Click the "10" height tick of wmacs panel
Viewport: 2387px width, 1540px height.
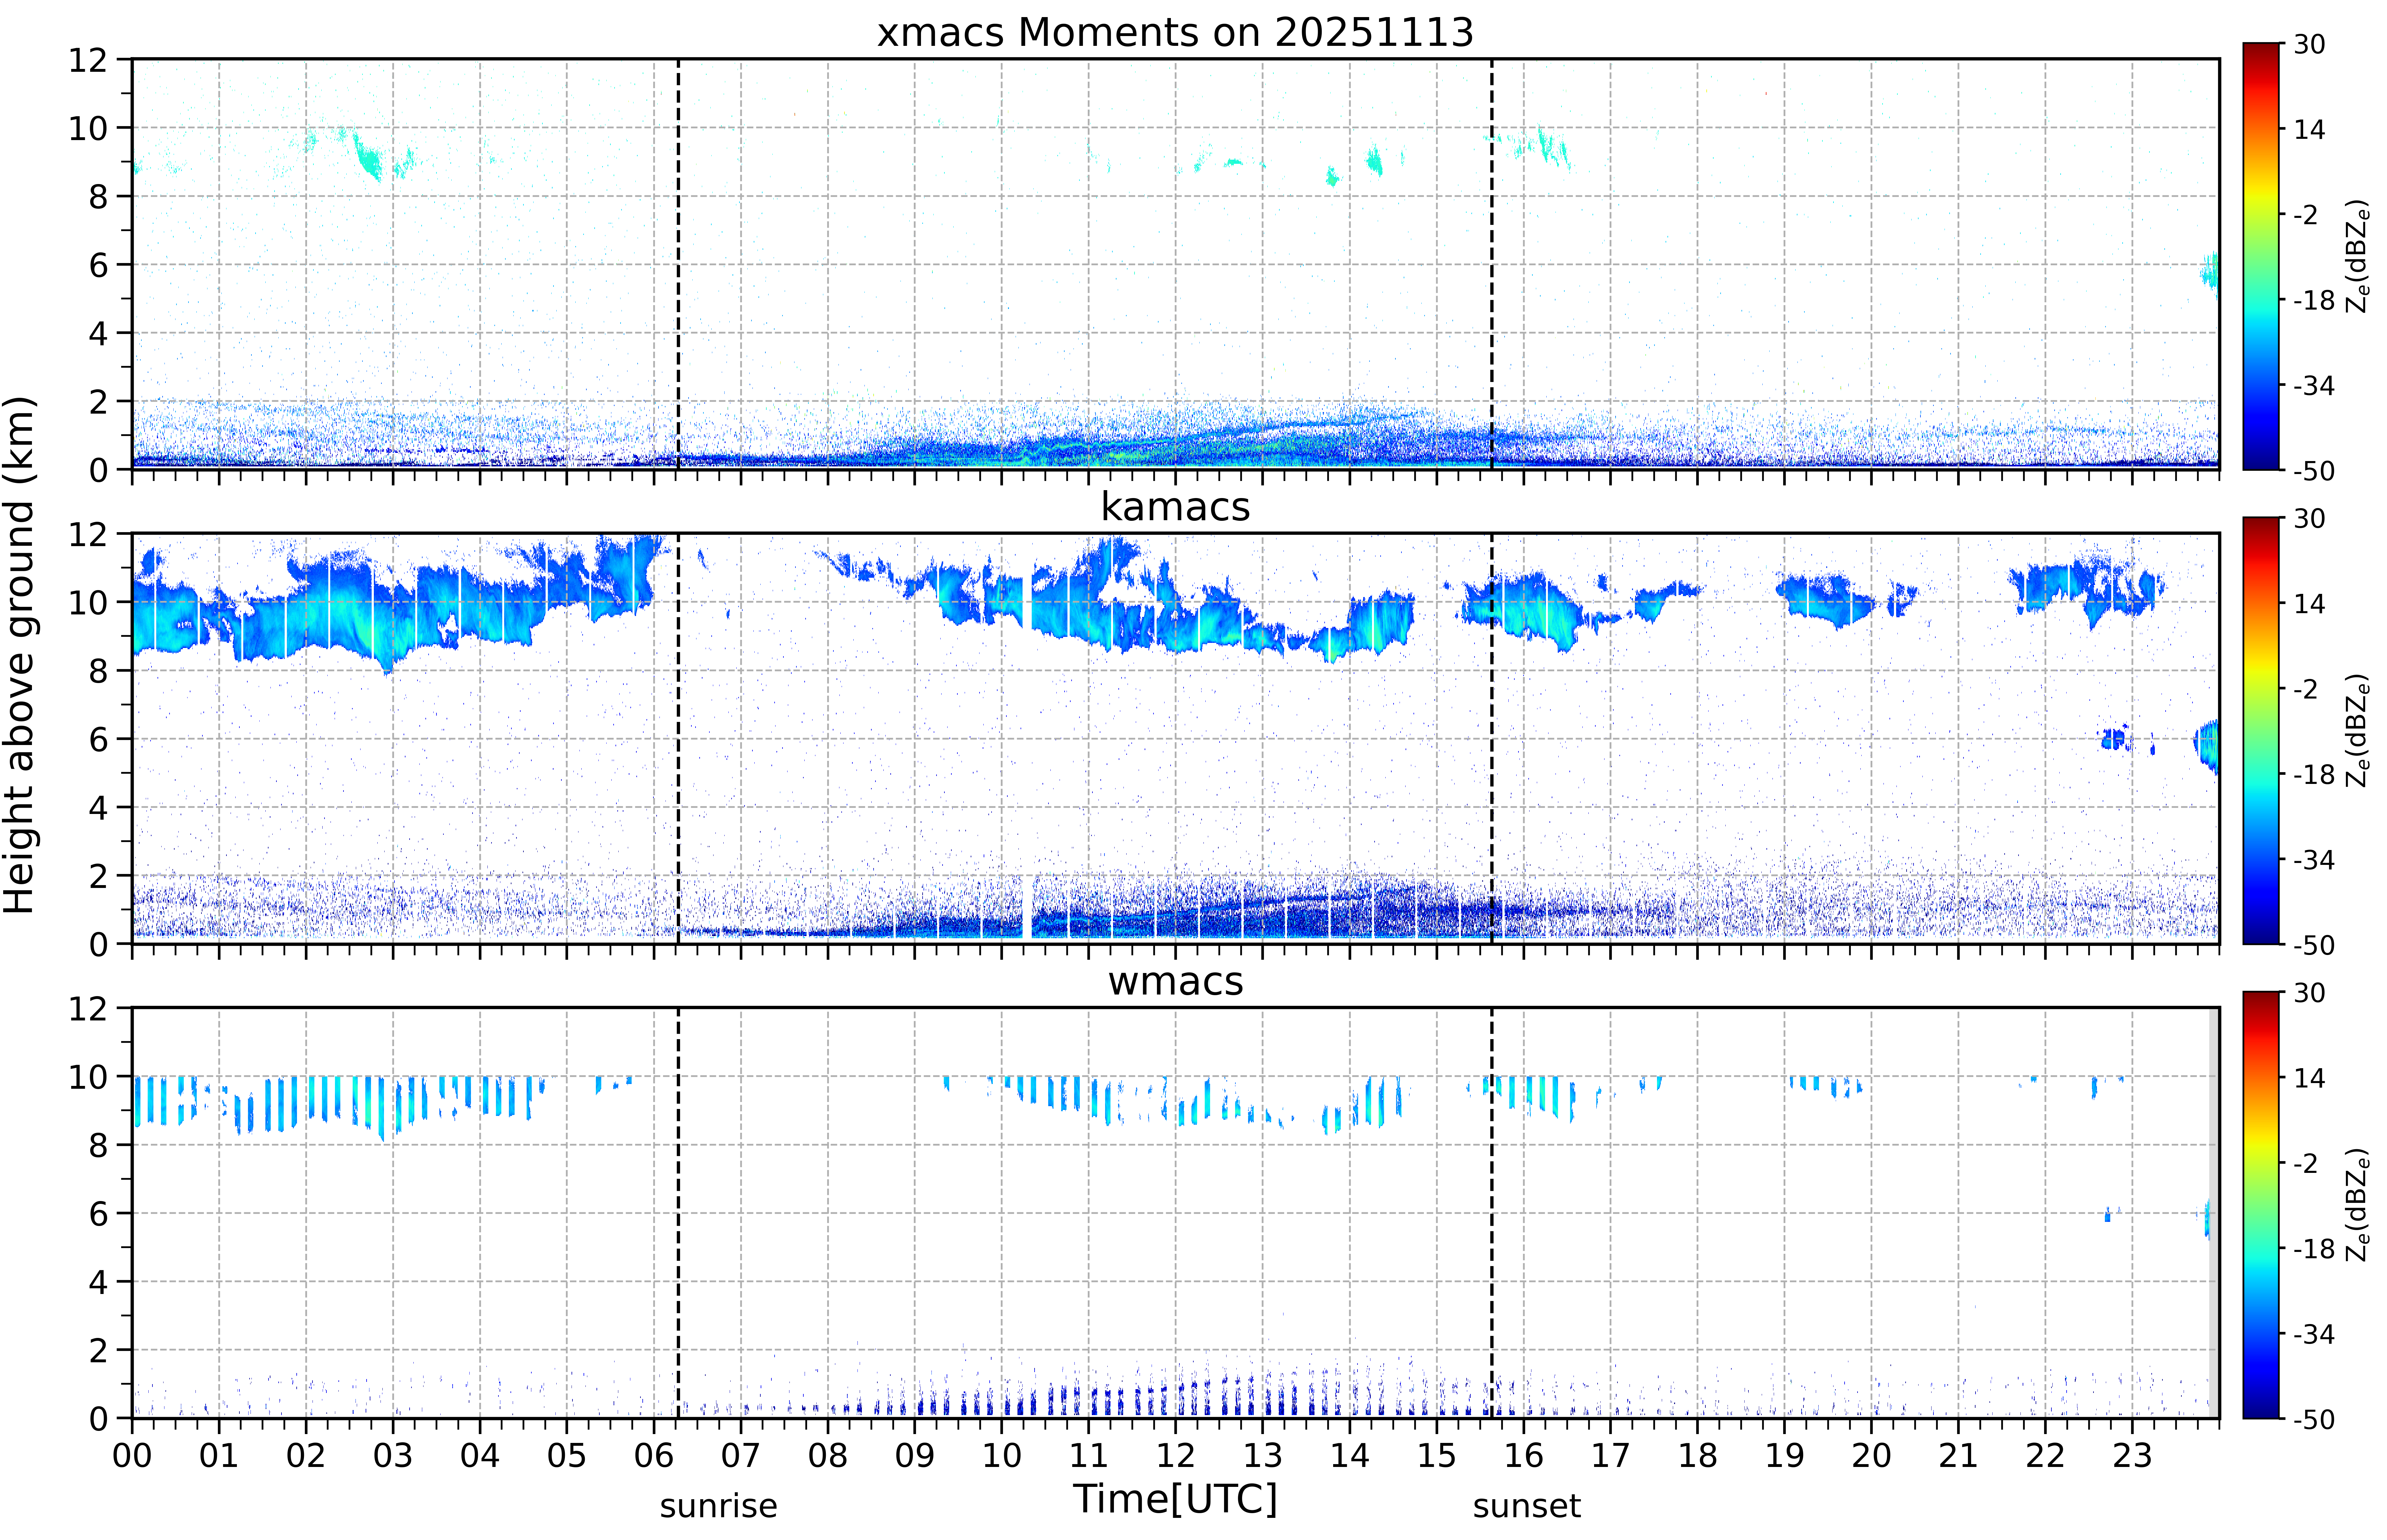pyautogui.click(x=88, y=1077)
